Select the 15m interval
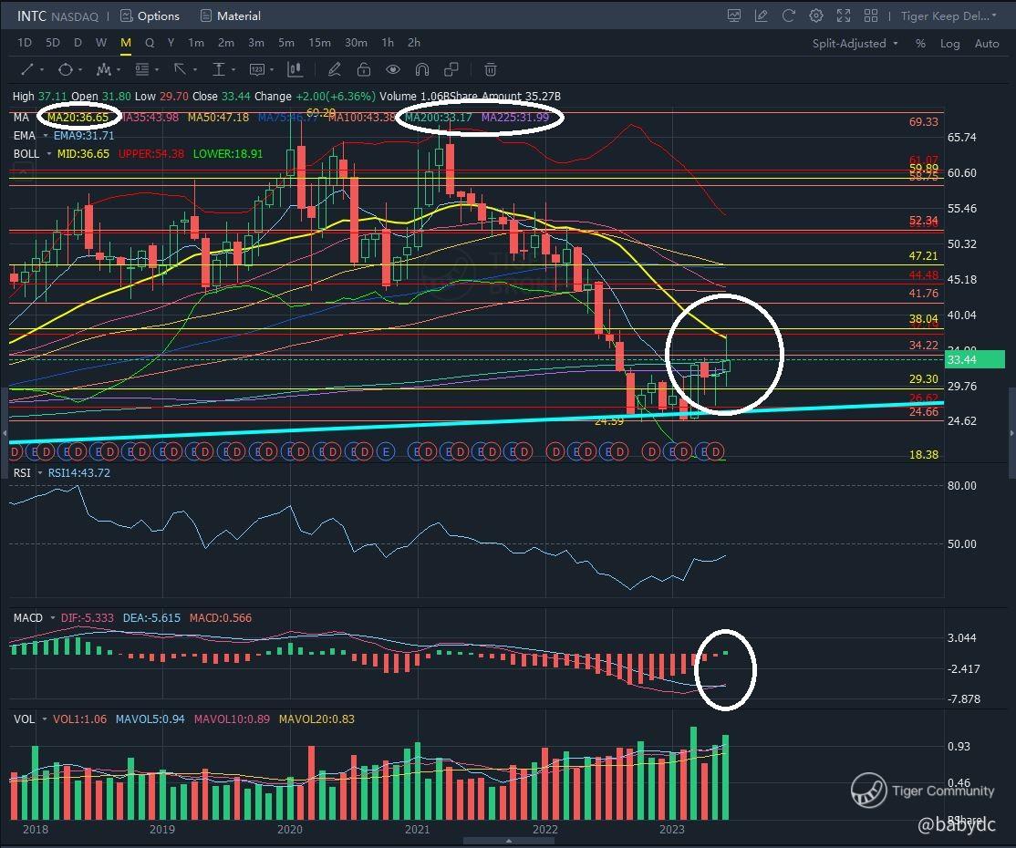 point(319,43)
